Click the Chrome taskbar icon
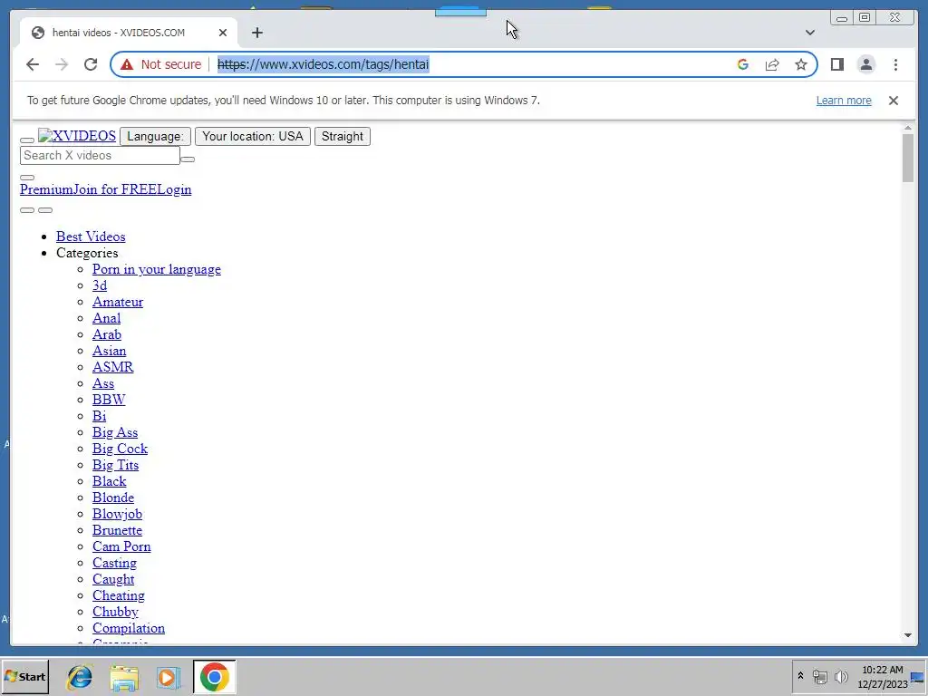 click(x=214, y=676)
